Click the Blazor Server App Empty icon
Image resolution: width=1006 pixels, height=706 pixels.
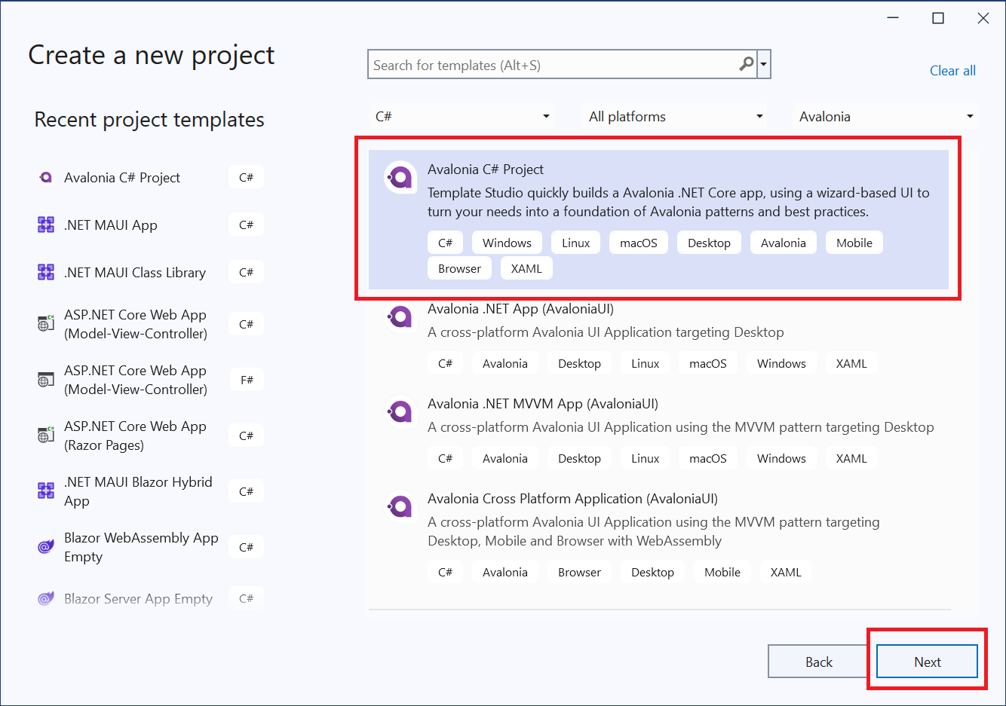click(46, 599)
